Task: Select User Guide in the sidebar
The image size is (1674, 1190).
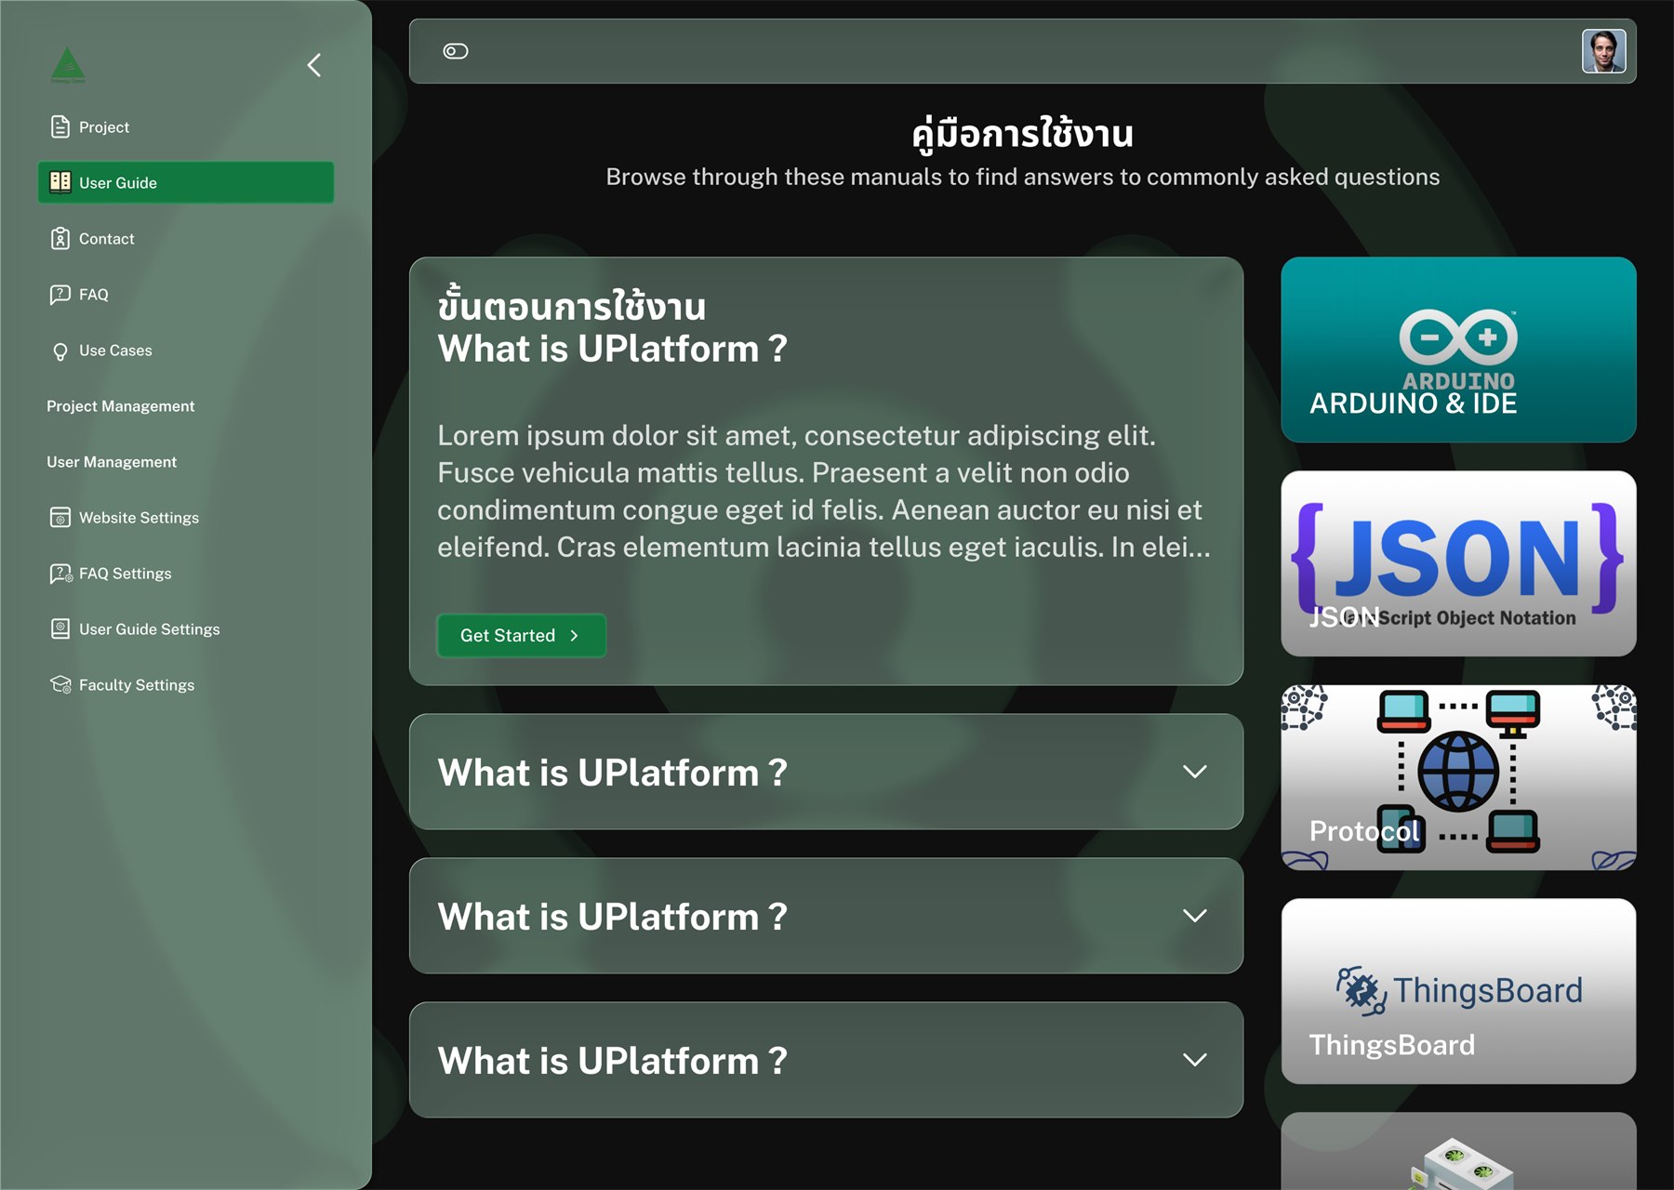Action: pos(186,182)
